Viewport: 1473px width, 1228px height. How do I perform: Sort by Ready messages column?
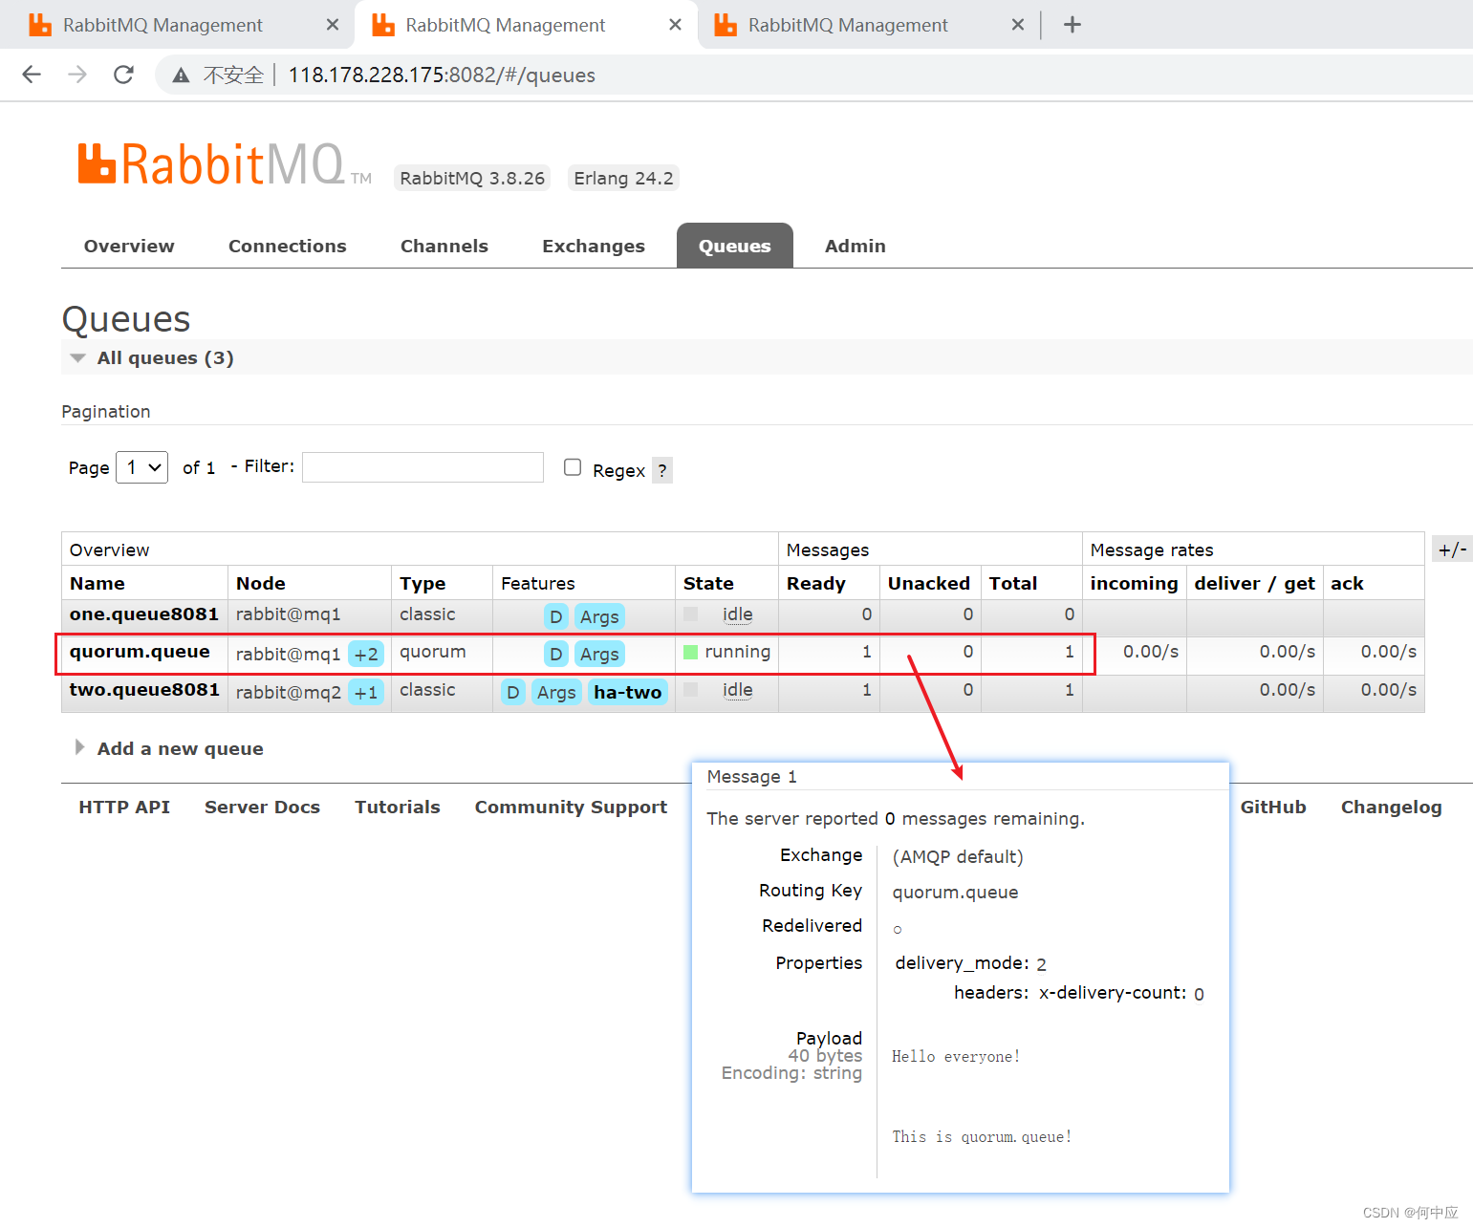click(x=816, y=583)
